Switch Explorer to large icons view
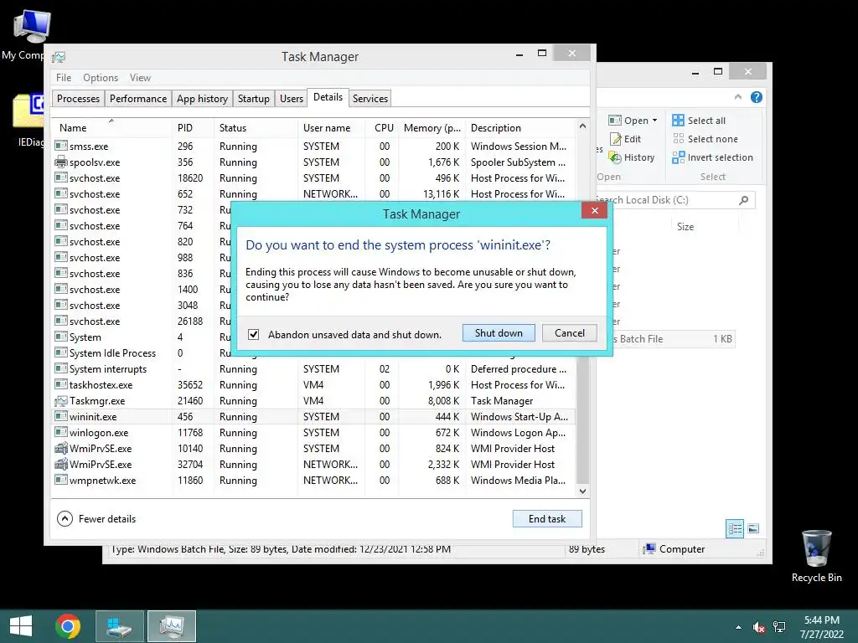 pos(753,528)
